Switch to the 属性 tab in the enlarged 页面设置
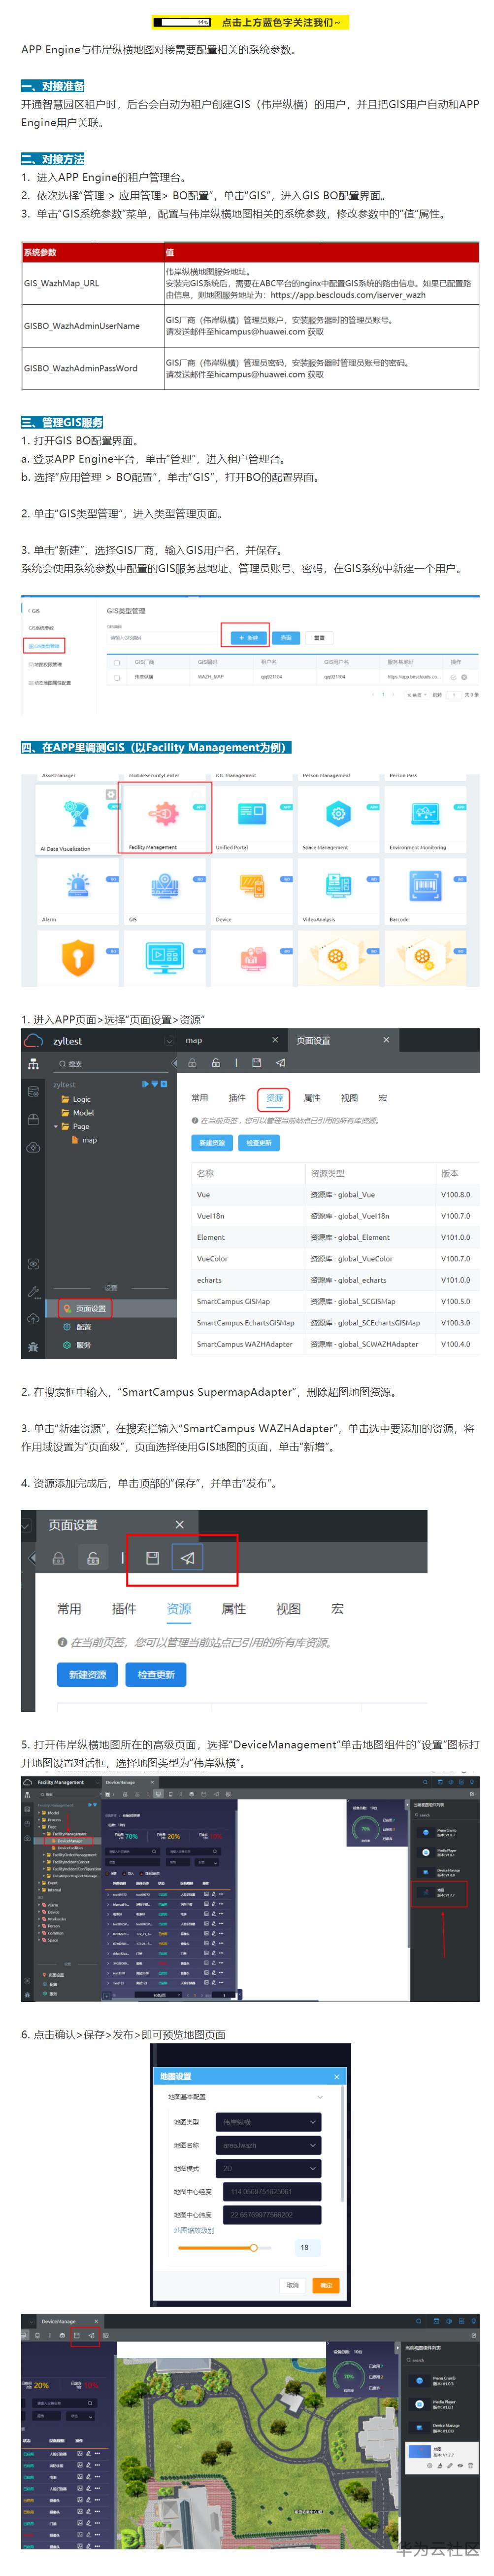The width and height of the screenshot is (494, 2576). pos(233,1609)
